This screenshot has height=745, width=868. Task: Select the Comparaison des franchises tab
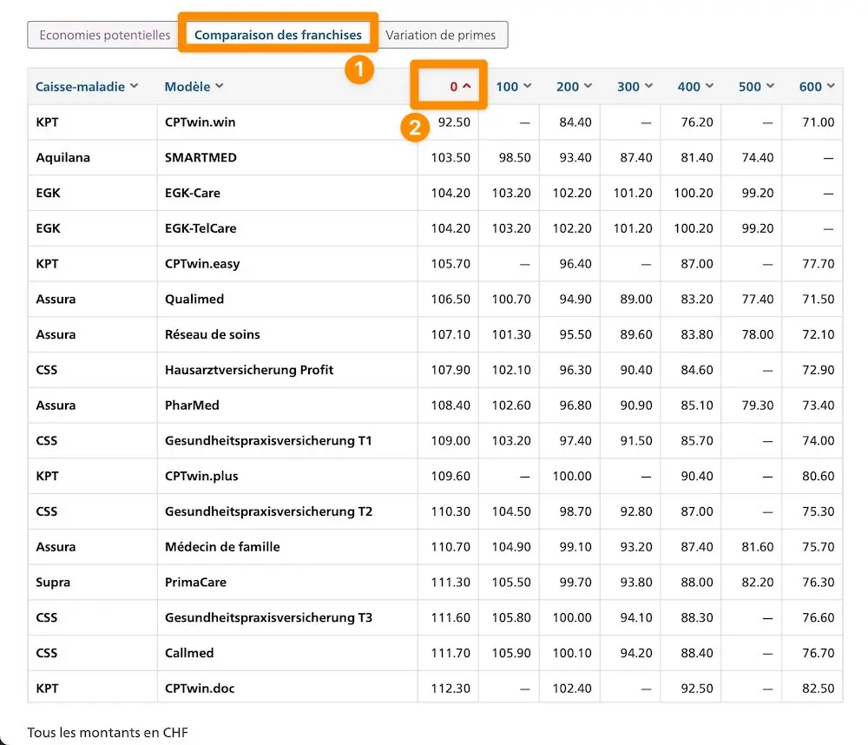click(x=278, y=35)
